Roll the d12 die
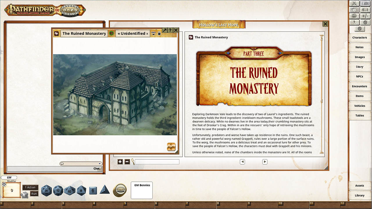This screenshot has height=209, width=372. 58,191
